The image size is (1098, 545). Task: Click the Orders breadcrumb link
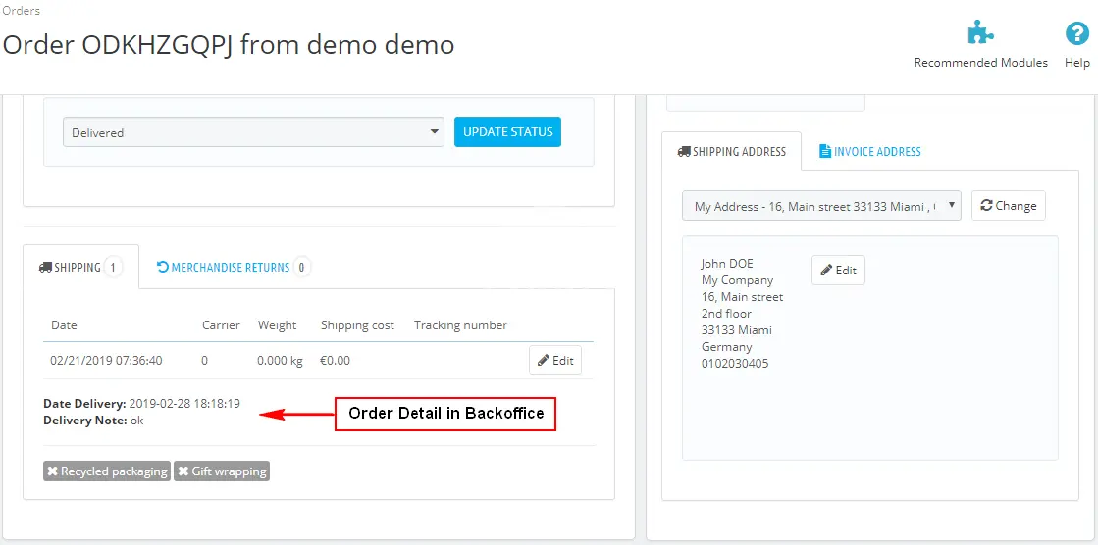pyautogui.click(x=22, y=11)
